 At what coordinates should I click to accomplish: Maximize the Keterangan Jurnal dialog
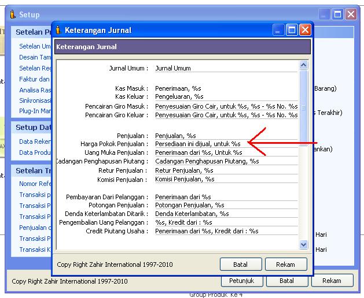(292, 30)
